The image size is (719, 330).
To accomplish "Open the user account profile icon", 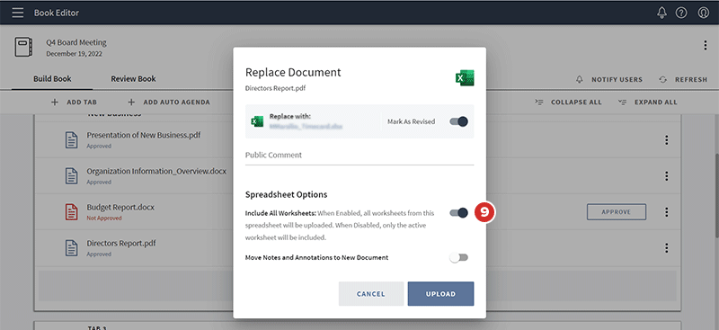I will pyautogui.click(x=703, y=13).
